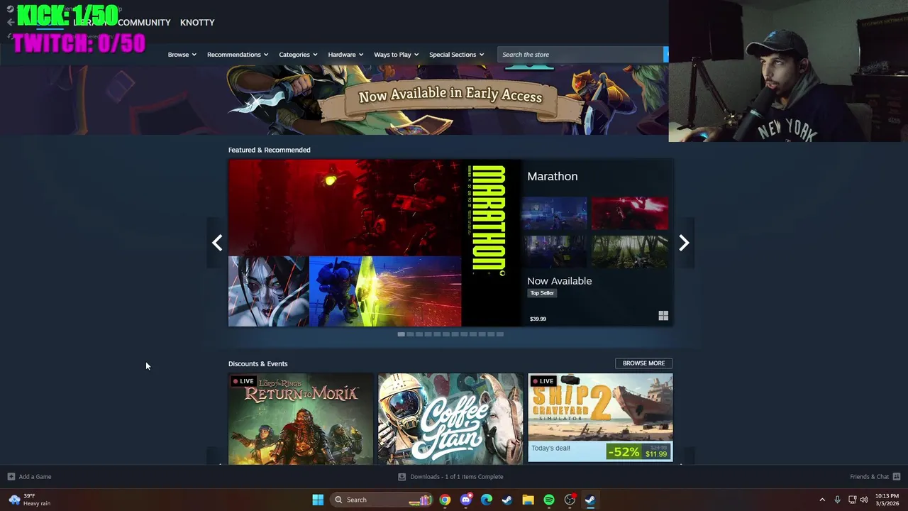Click the taskbar app with red notification badge

tap(570, 500)
